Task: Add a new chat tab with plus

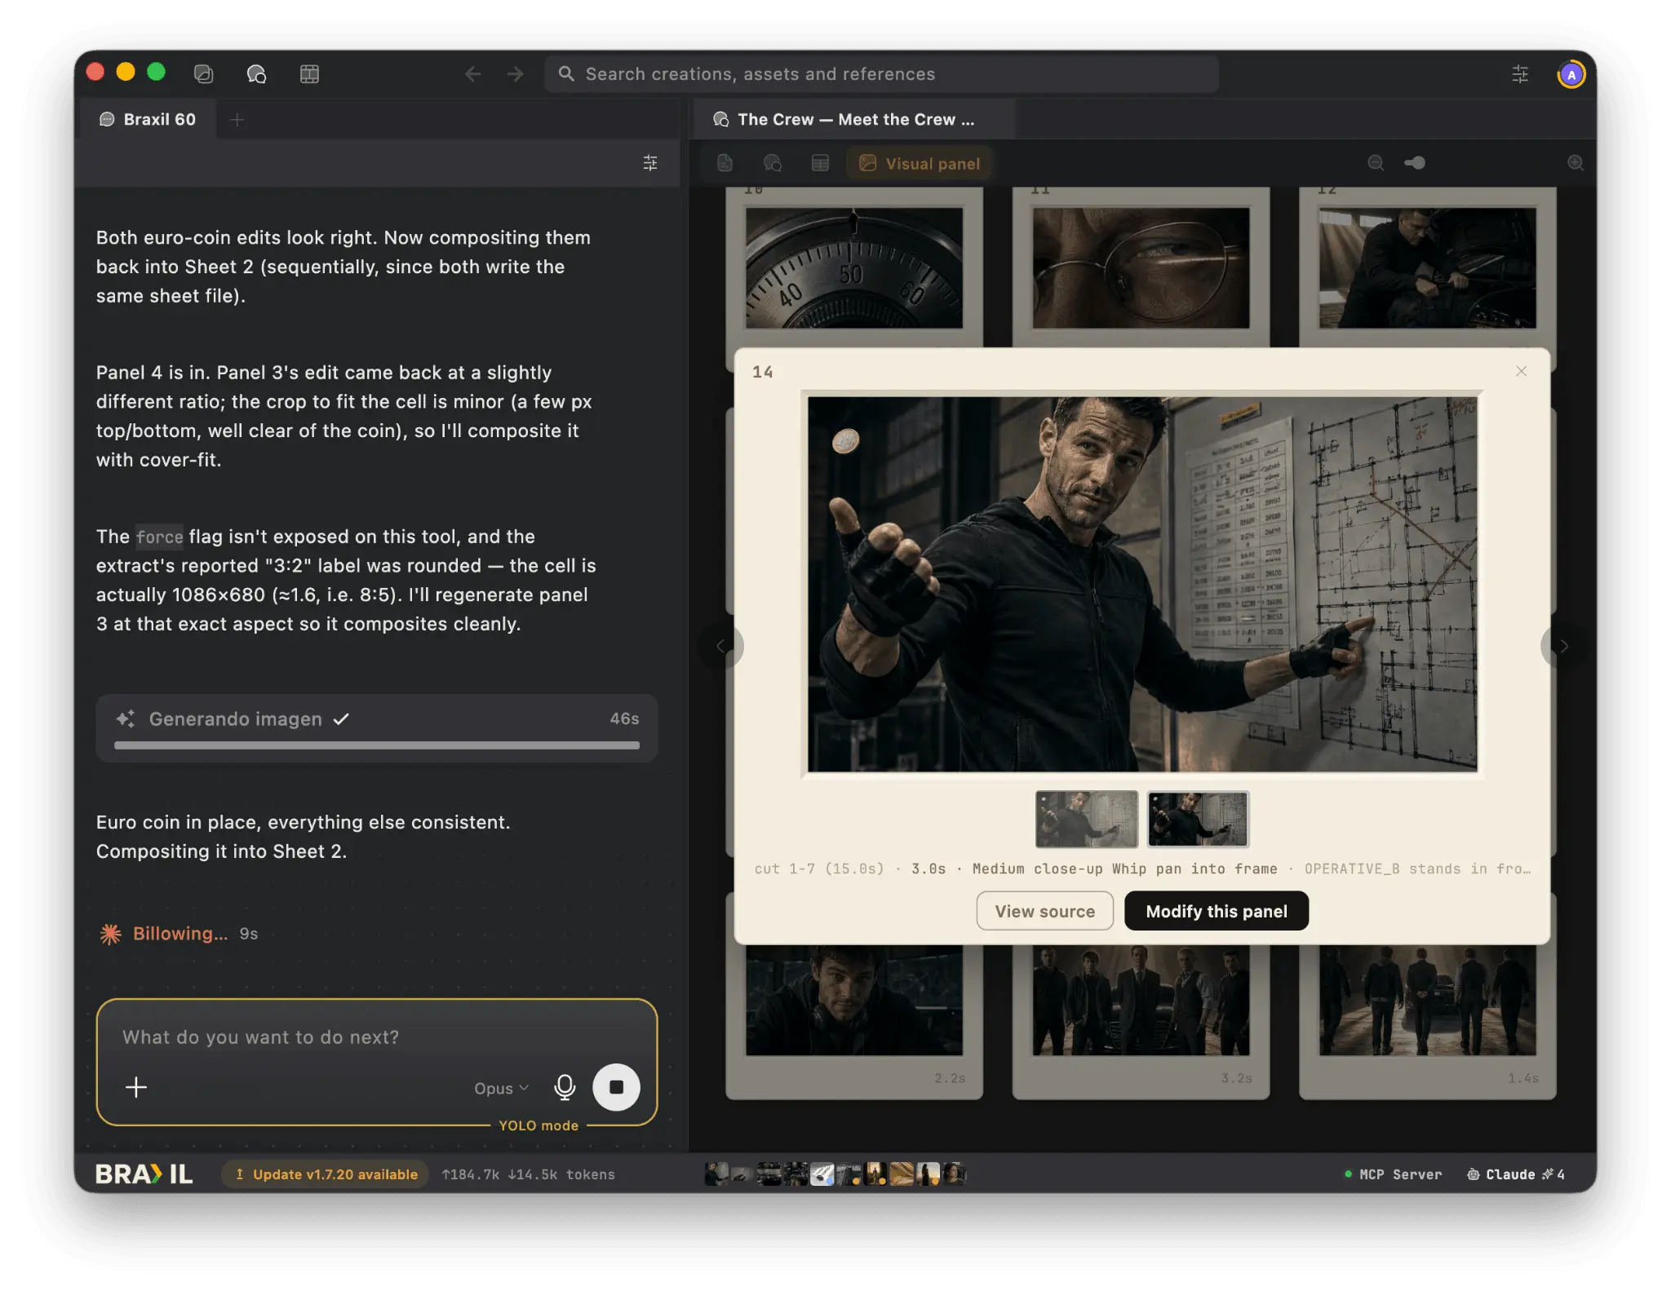Action: tap(237, 120)
